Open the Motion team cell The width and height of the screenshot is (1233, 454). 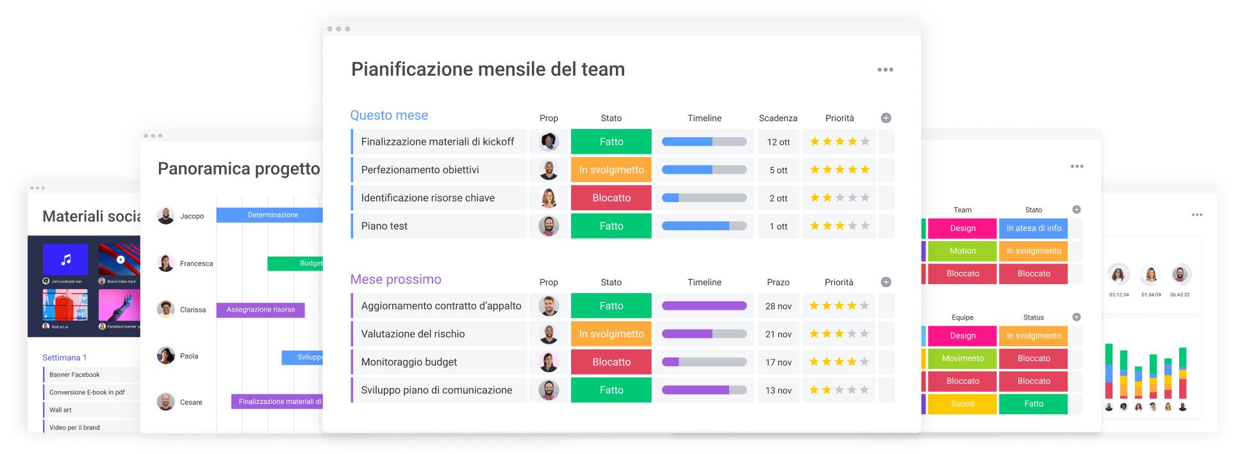tap(963, 251)
